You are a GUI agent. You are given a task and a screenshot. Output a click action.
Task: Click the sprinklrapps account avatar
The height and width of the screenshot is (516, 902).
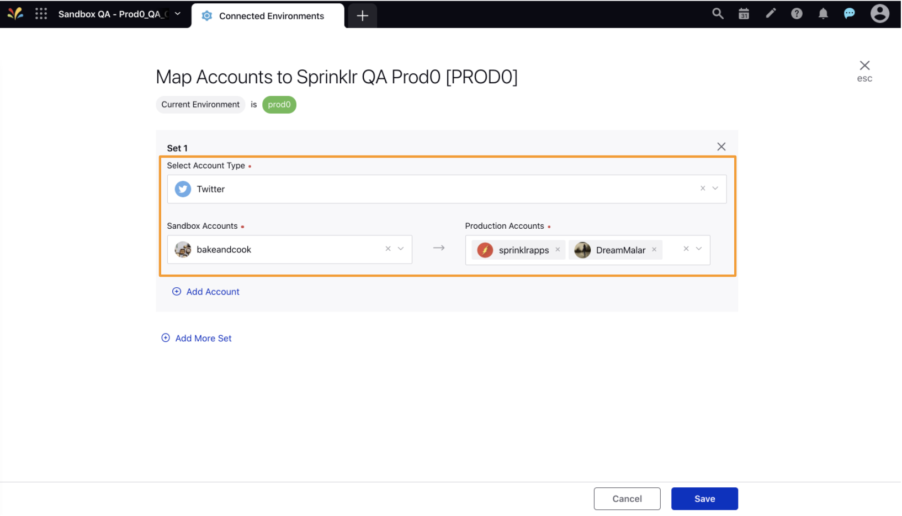(485, 250)
